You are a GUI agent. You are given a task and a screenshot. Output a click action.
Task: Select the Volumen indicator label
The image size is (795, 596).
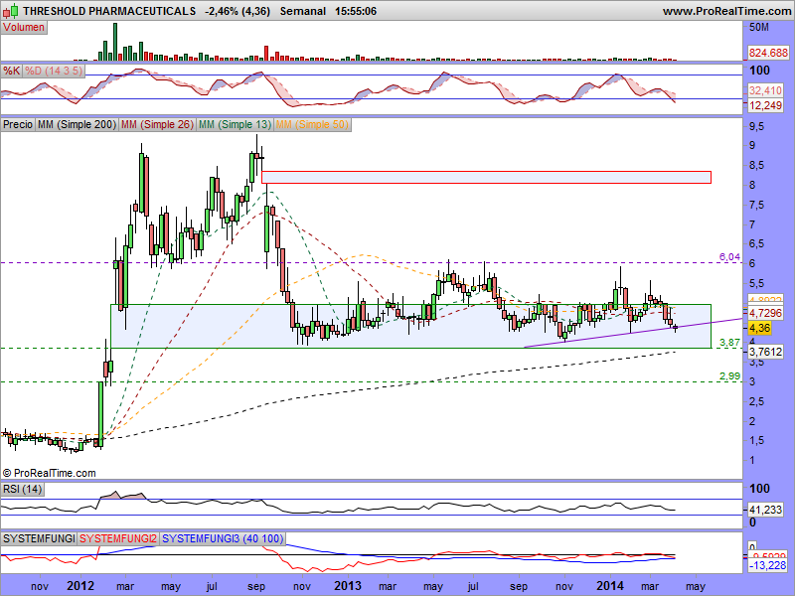(24, 28)
